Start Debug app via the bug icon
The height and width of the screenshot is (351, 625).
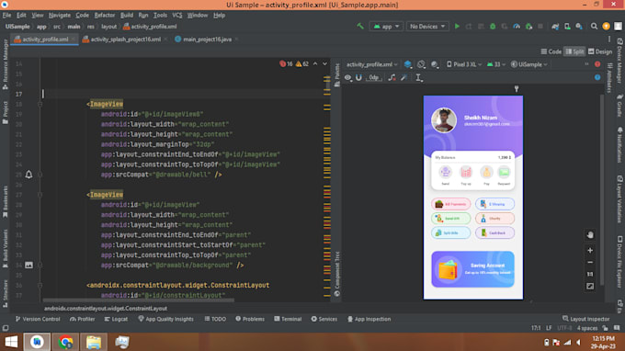(x=493, y=27)
